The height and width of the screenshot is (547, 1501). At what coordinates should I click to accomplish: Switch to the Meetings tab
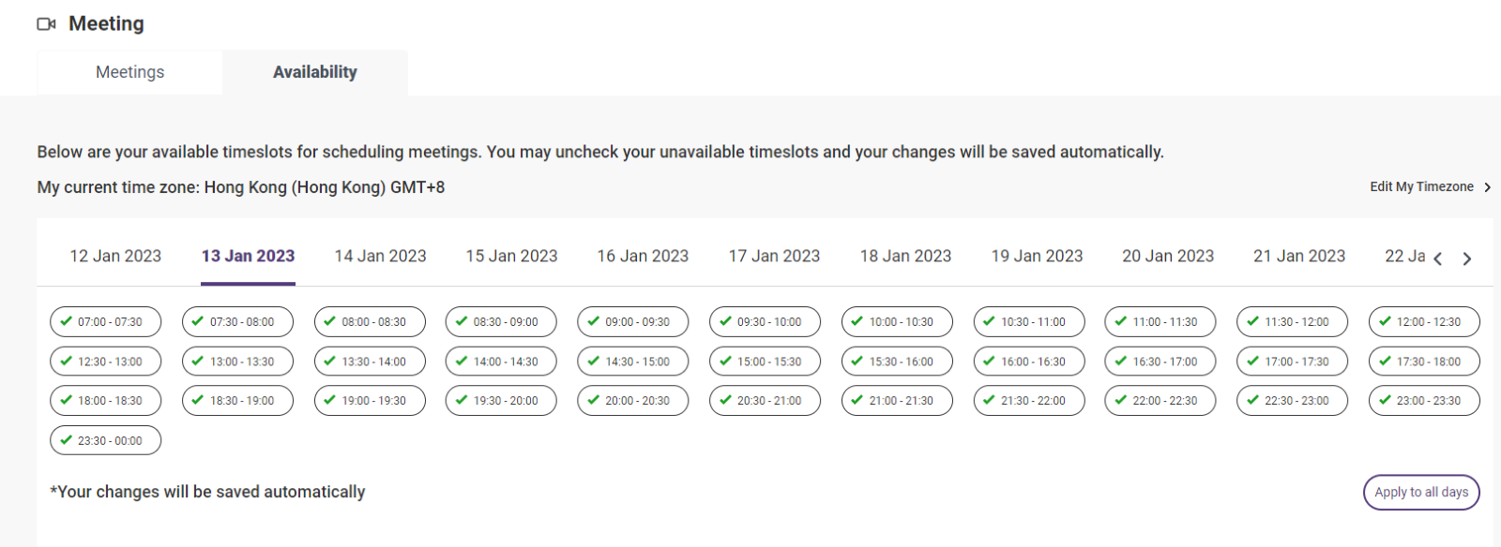coord(129,72)
